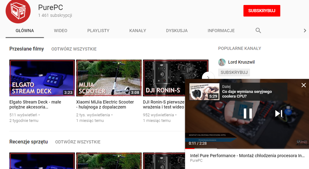Open the PLAYLISTY tab
Image resolution: width=309 pixels, height=169 pixels.
coord(98,31)
